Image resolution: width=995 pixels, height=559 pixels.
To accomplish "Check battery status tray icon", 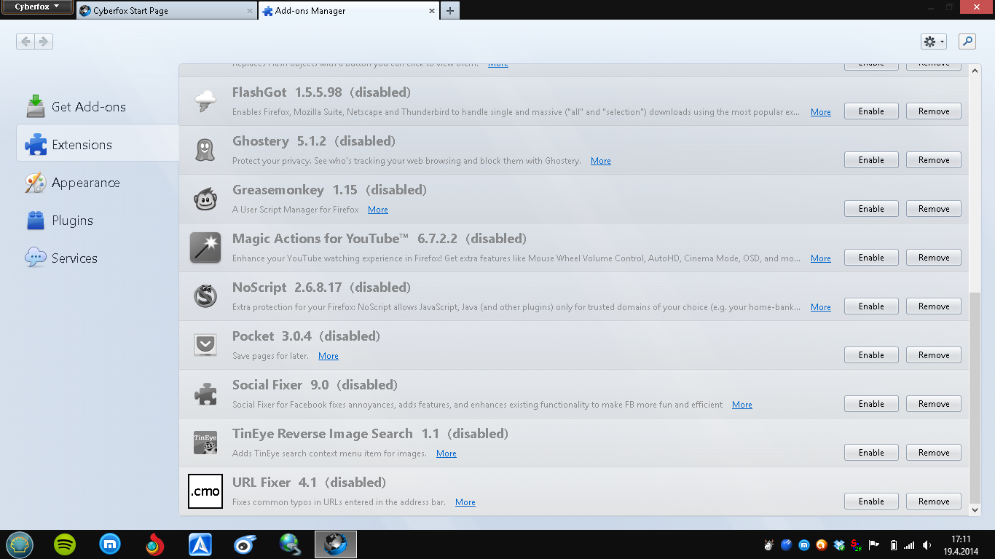I will tap(894, 544).
